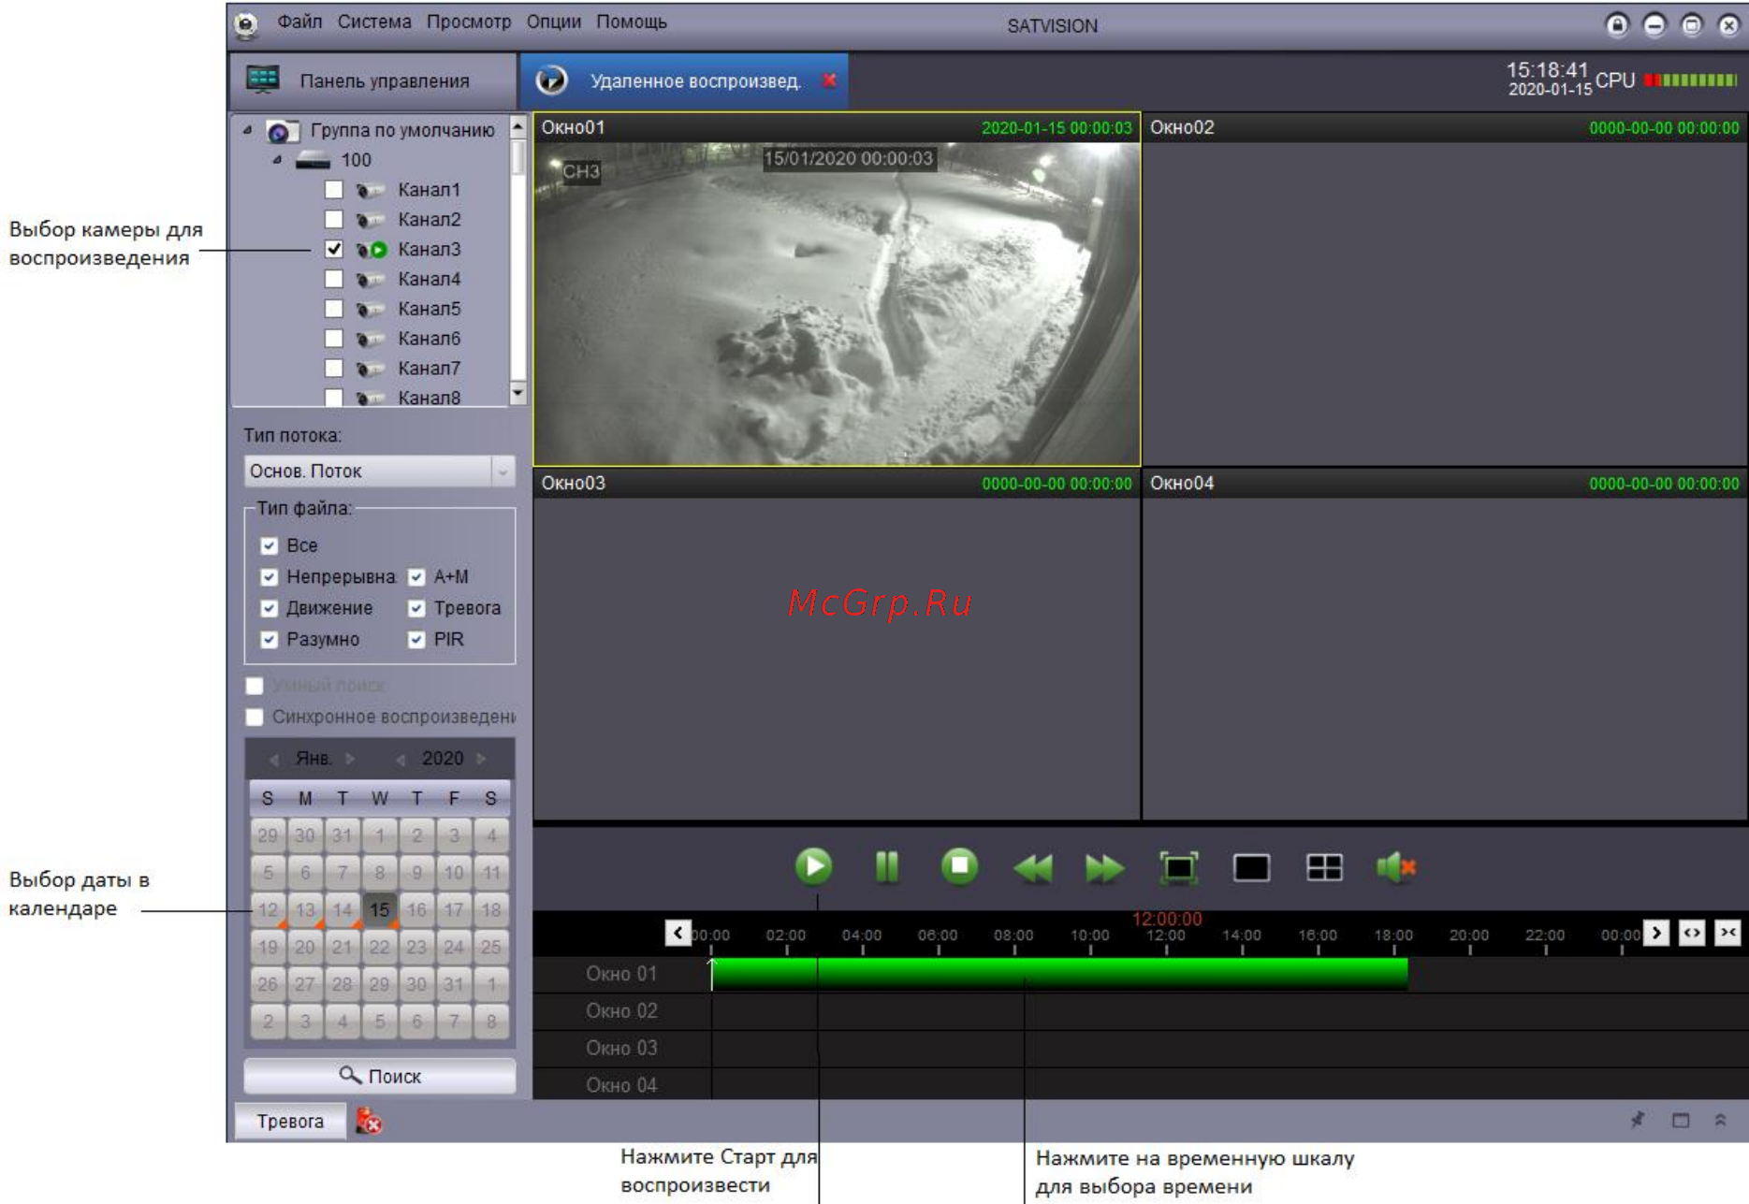Click the SATVISION app logo icon
Screen dimensions: 1749x1204
tap(246, 24)
